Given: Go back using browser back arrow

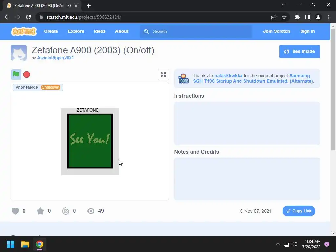Looking at the screenshot, I should coord(7,17).
